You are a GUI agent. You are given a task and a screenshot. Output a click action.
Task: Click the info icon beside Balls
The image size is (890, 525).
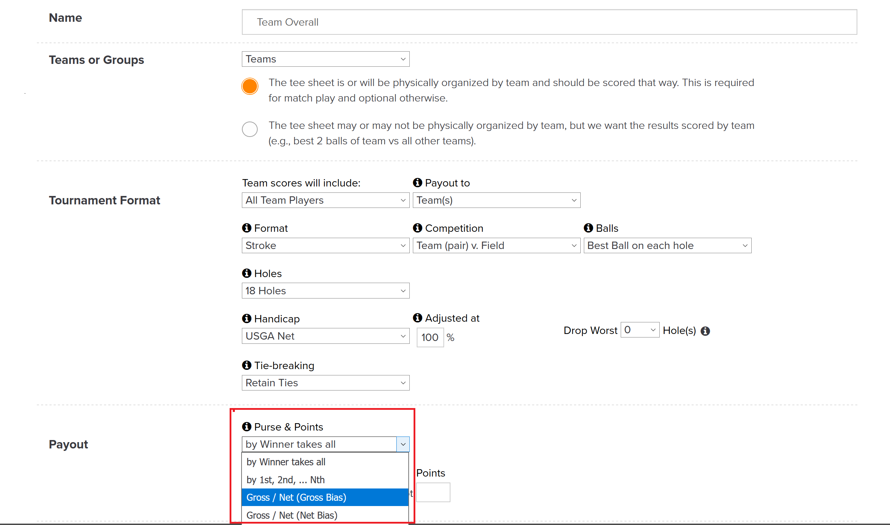tap(588, 228)
